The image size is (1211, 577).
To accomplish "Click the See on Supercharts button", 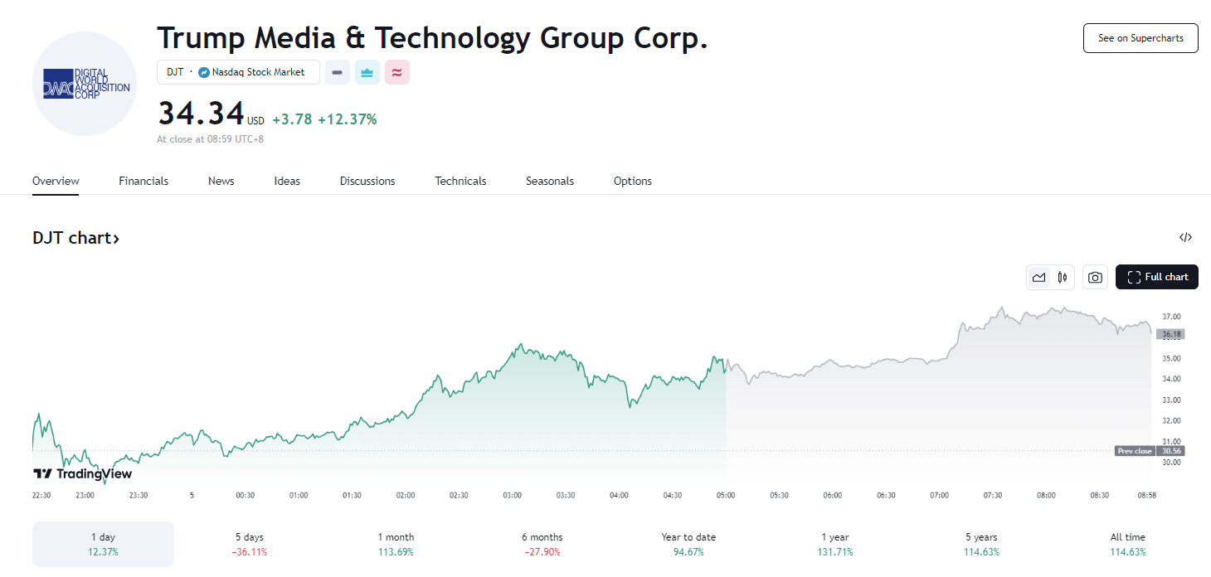I will (1140, 38).
